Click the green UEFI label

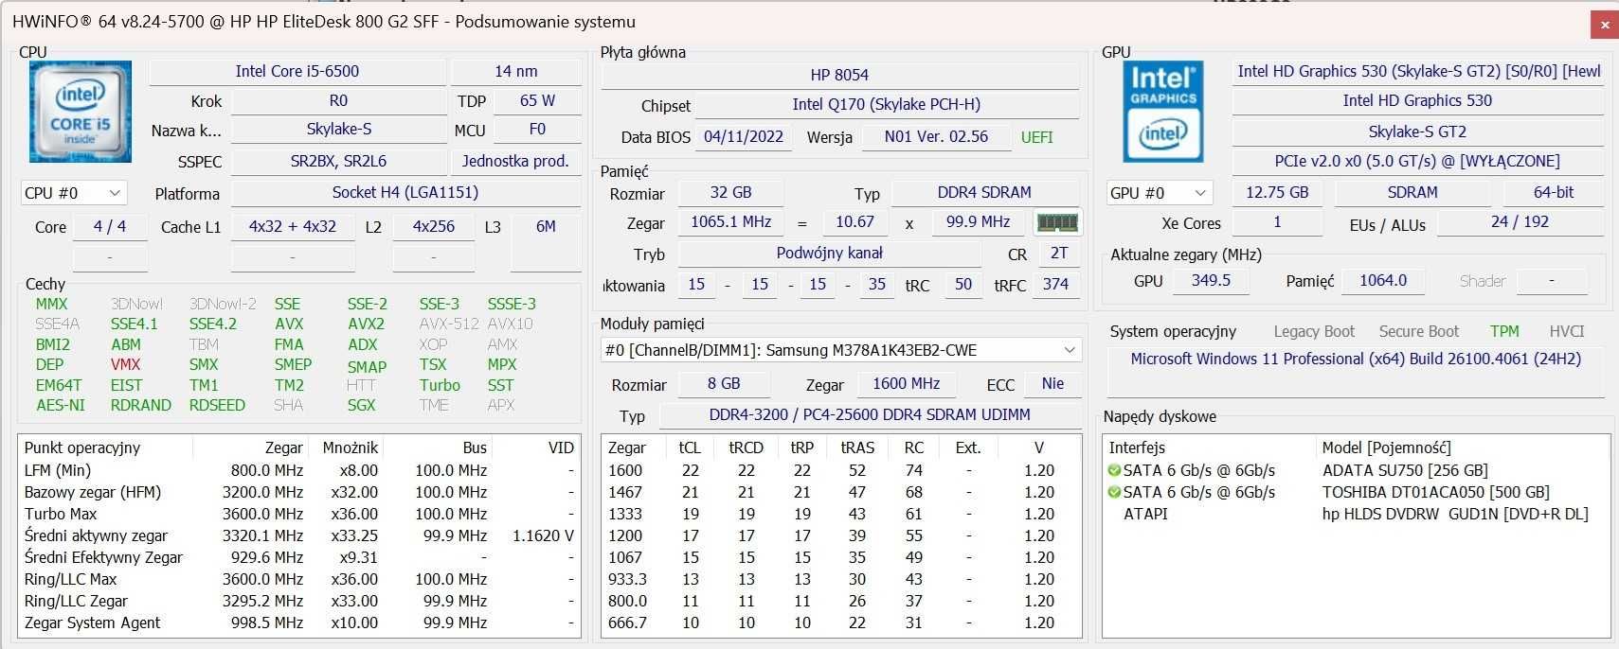(x=1036, y=137)
